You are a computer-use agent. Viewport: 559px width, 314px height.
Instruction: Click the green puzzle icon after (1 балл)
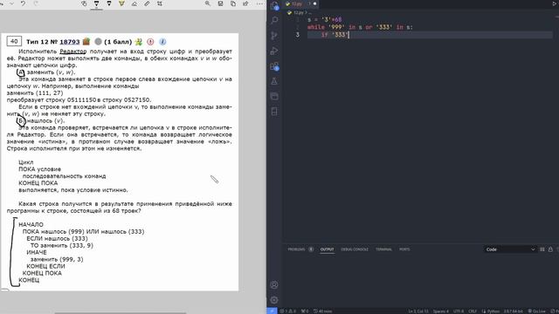tap(139, 42)
